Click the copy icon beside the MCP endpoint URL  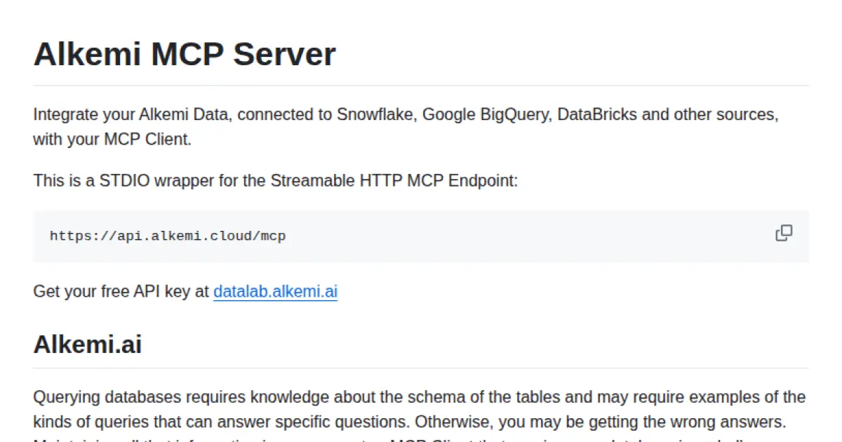784,232
